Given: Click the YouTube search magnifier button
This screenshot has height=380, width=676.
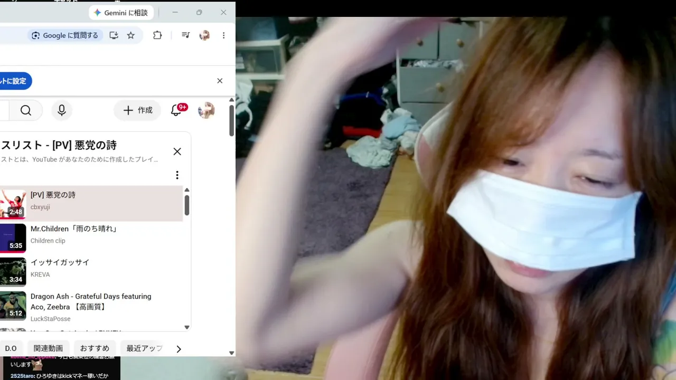Looking at the screenshot, I should [x=26, y=110].
